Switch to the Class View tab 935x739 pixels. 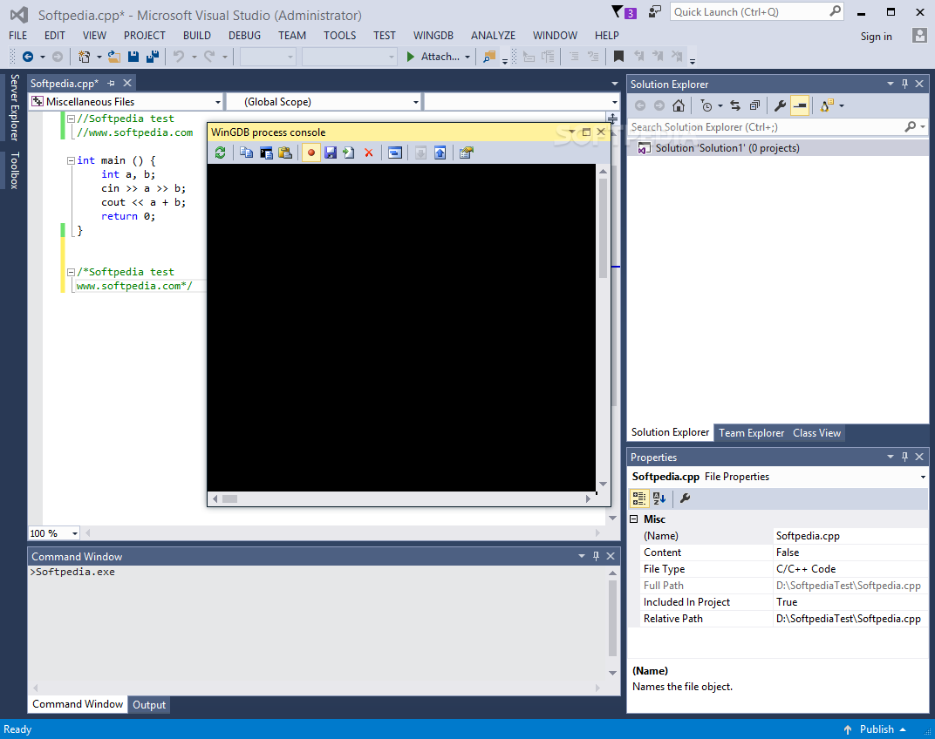click(x=817, y=433)
